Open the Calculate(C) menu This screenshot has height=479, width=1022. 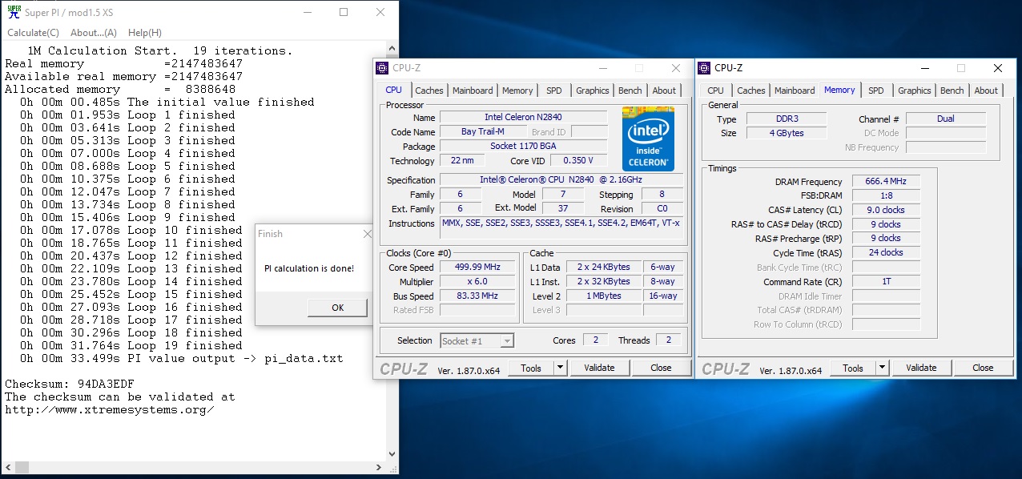pyautogui.click(x=34, y=33)
